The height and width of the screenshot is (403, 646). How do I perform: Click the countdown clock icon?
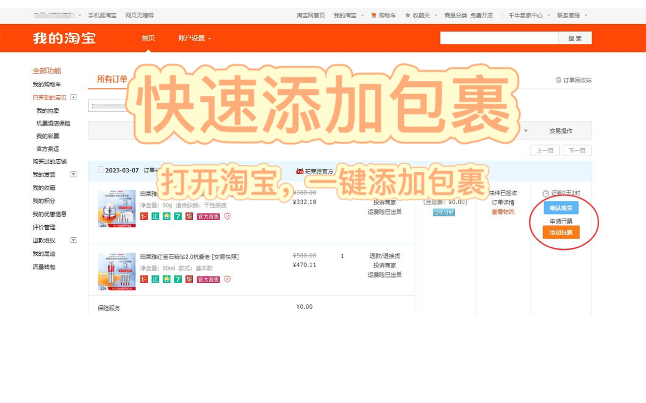coord(546,193)
